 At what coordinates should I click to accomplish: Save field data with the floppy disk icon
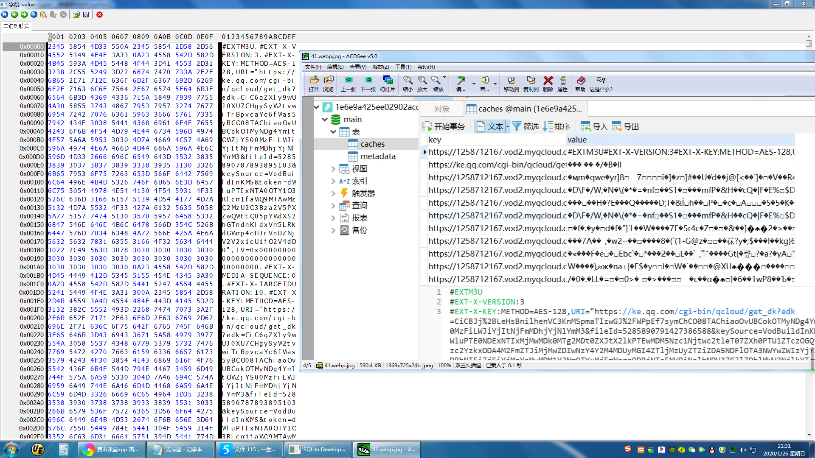(x=86, y=14)
